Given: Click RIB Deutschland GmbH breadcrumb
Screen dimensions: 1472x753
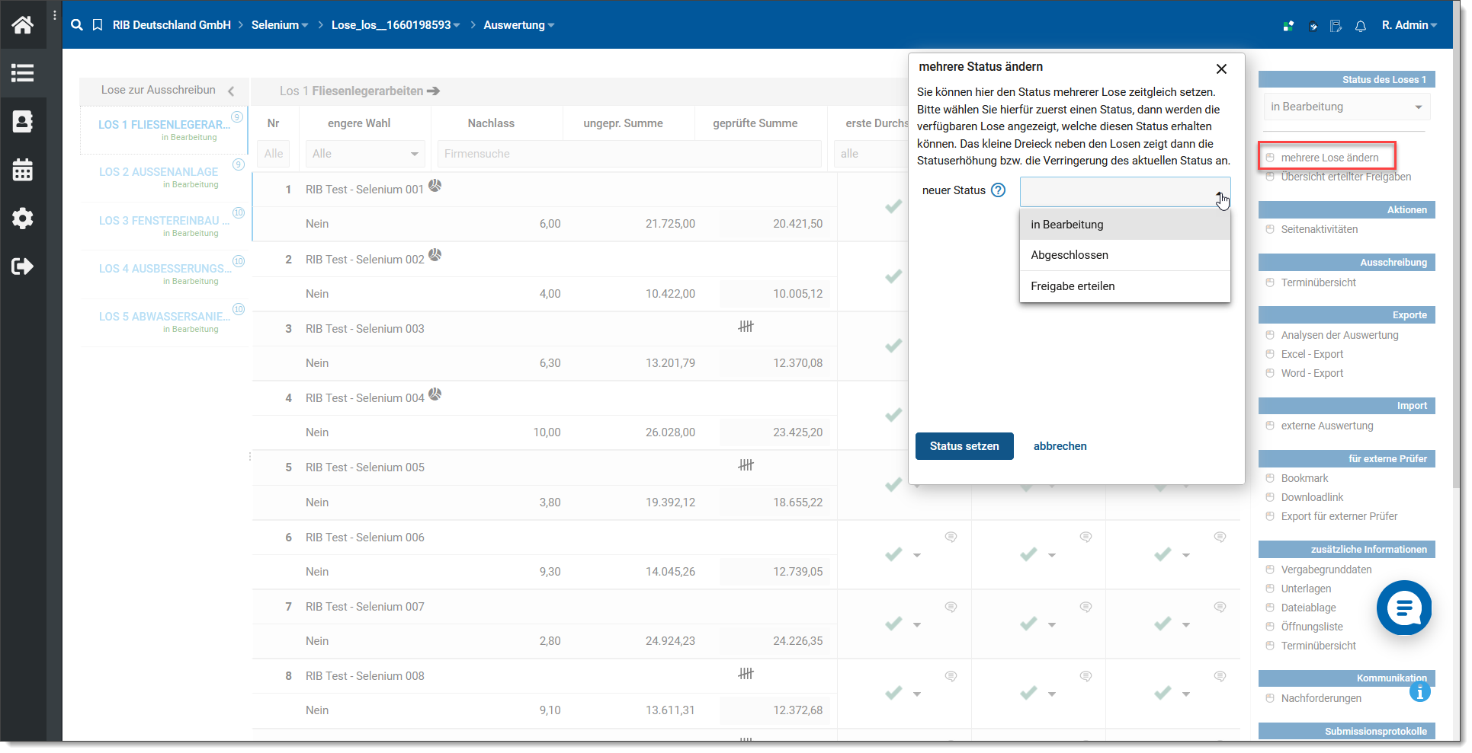Looking at the screenshot, I should 172,25.
